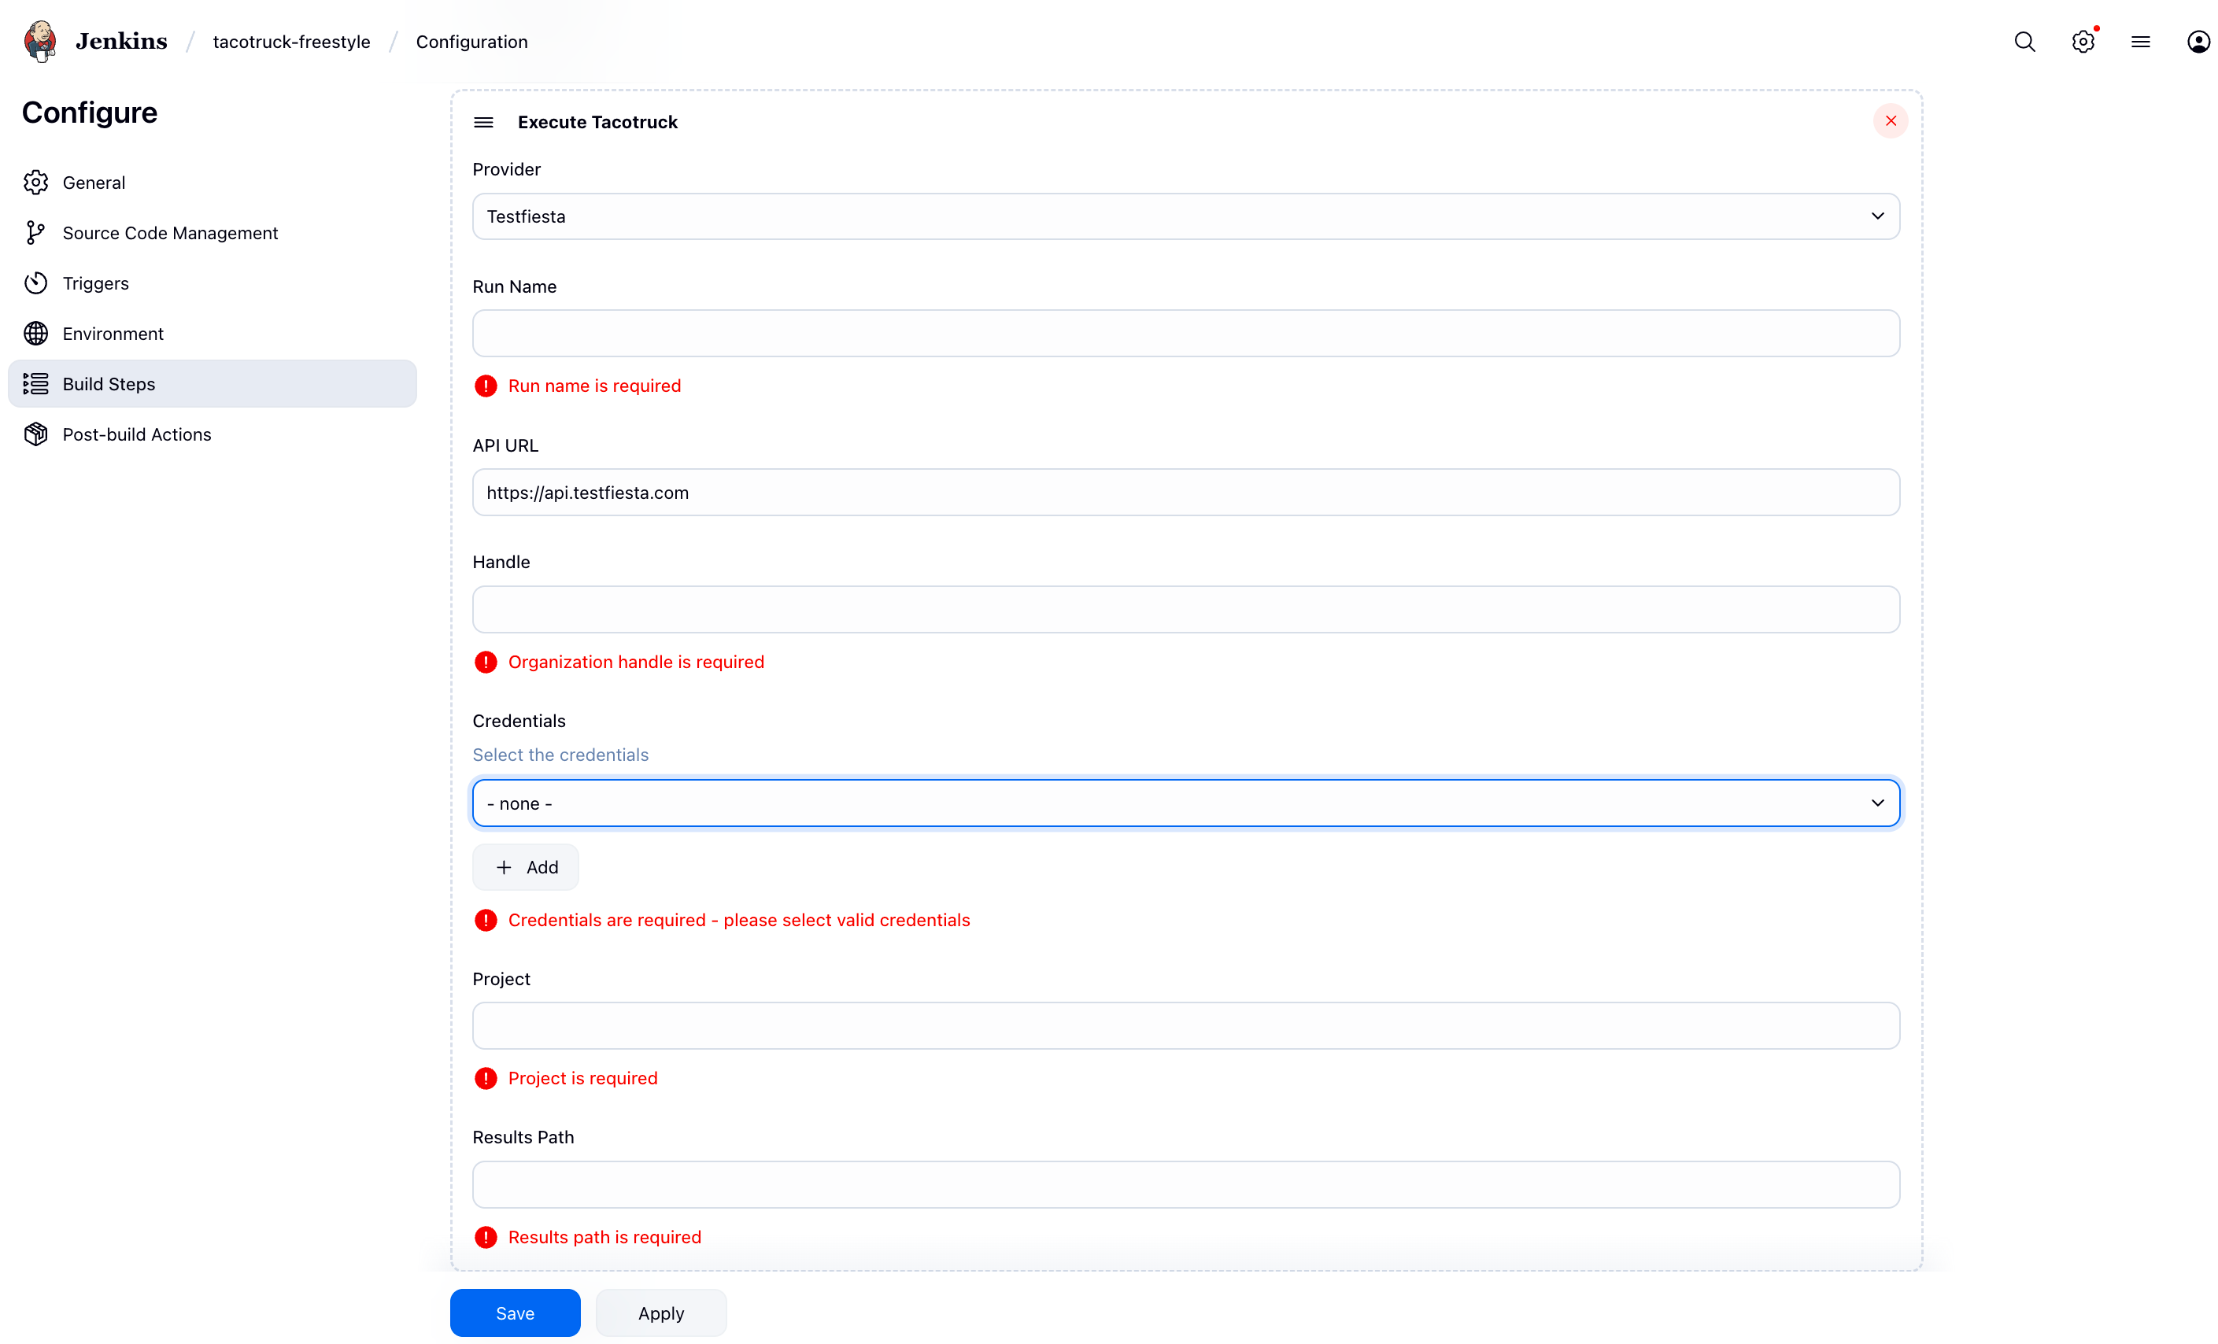
Task: Remove the Execute Tacotruck build step
Action: [1891, 120]
